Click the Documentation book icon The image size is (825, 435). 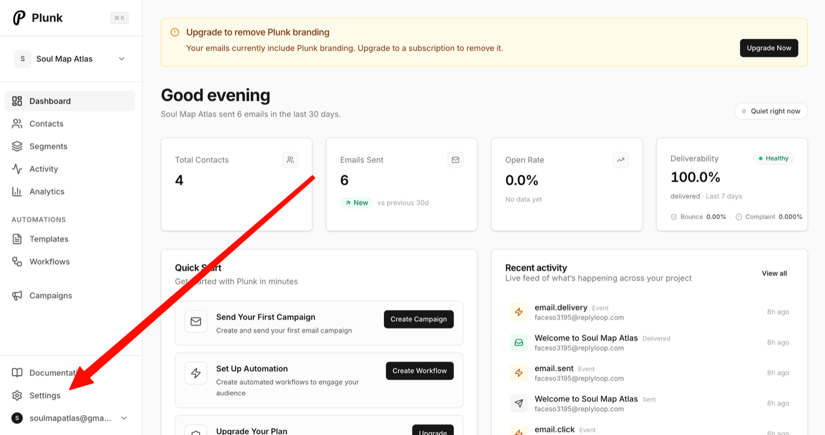(x=17, y=373)
